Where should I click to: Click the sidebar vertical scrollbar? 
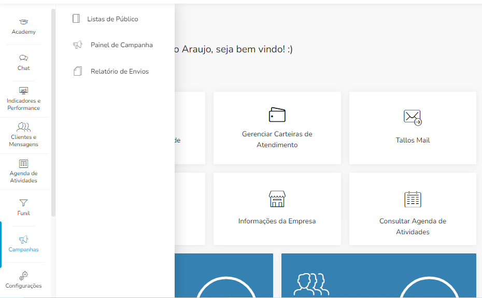(x=53, y=112)
